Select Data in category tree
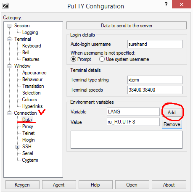The image size is (193, 192). (27, 120)
